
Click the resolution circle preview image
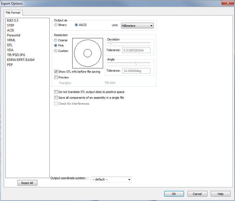88,53
